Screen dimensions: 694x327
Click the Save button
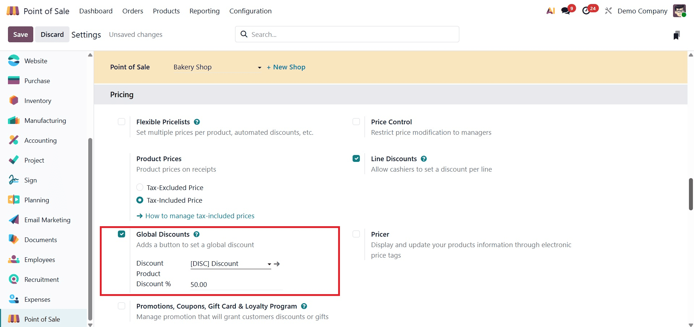tap(20, 34)
